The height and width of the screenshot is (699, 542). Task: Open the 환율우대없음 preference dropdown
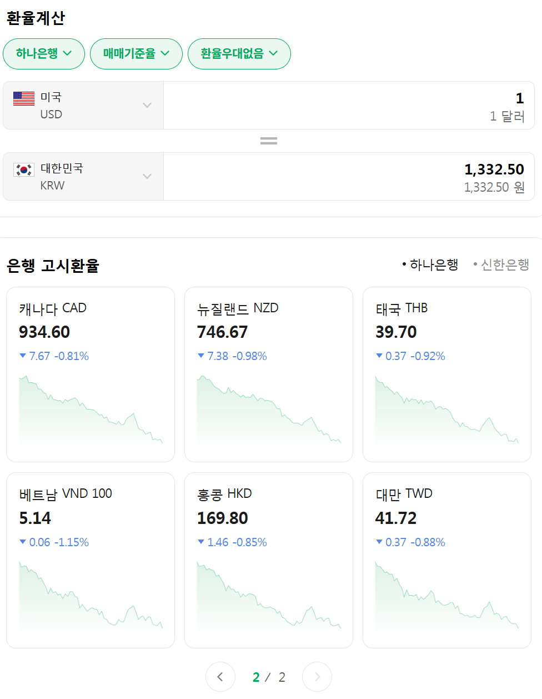point(239,54)
